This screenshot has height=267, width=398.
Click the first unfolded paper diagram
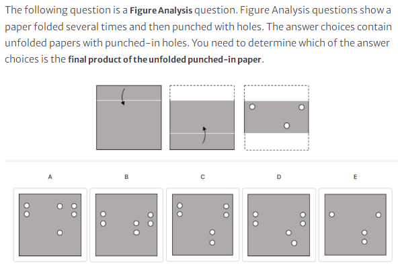click(x=128, y=118)
